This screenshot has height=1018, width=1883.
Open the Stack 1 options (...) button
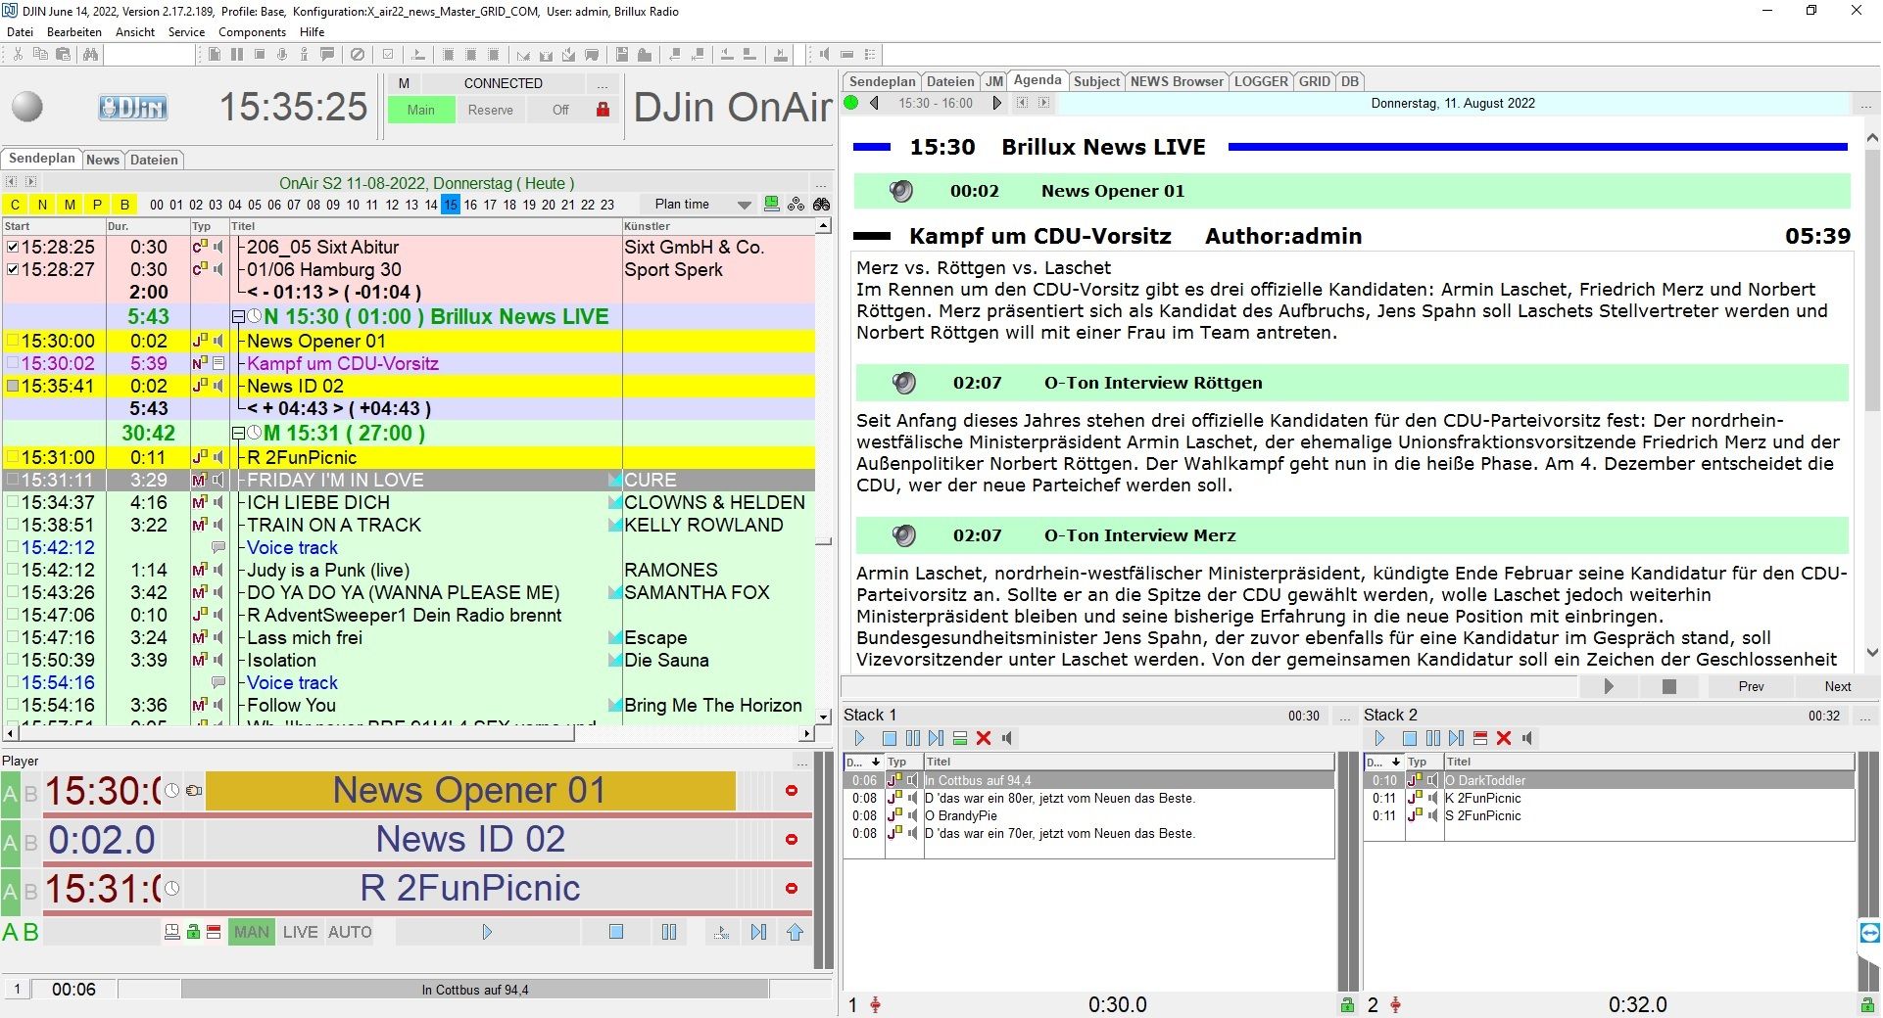(1345, 716)
